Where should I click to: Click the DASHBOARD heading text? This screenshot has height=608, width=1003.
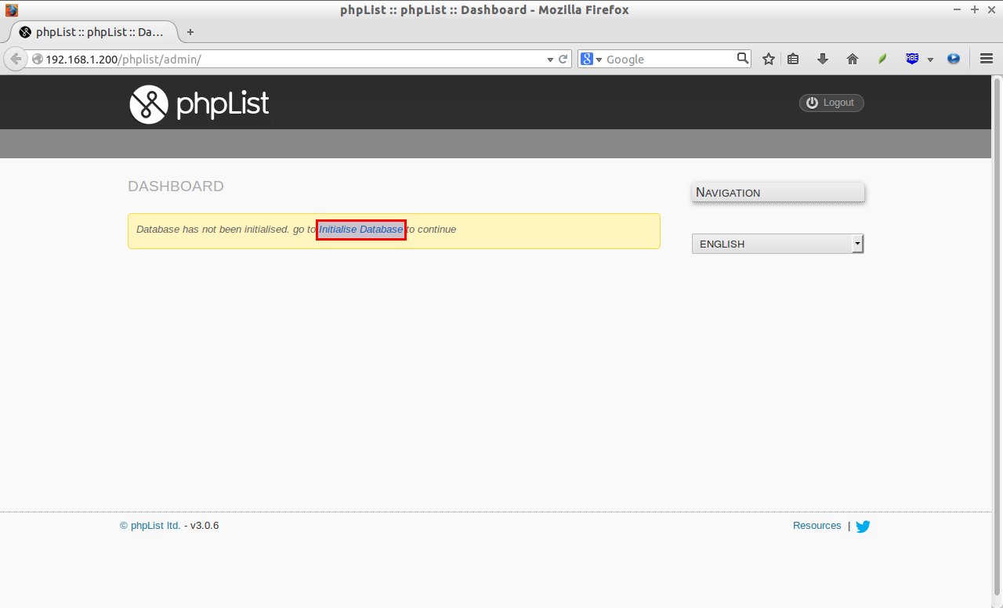pyautogui.click(x=176, y=186)
